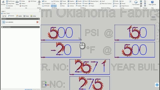Collapse the Geometry section header
Screen dimensions: 160x90
pyautogui.click(x=38, y=19)
